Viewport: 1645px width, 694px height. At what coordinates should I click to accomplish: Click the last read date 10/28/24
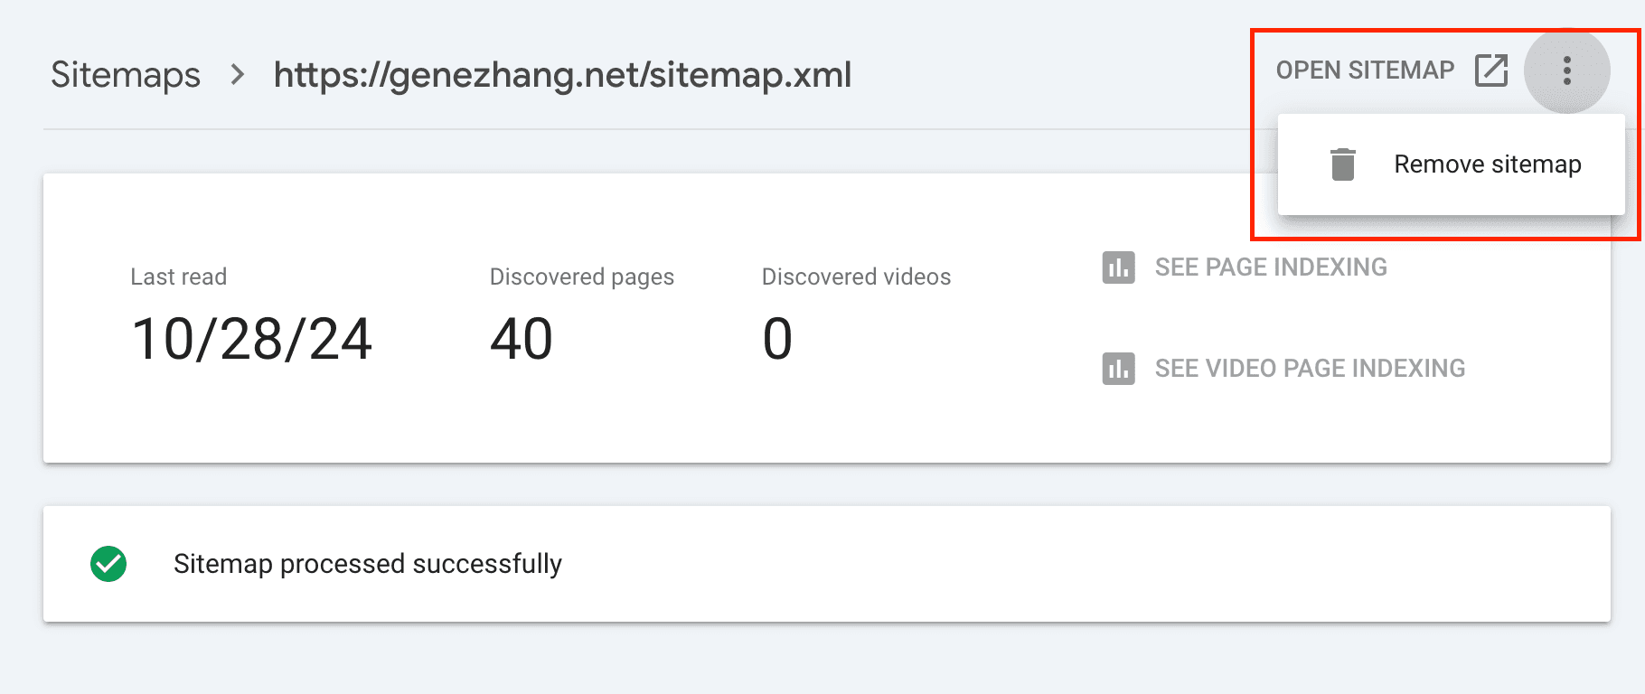(x=251, y=340)
